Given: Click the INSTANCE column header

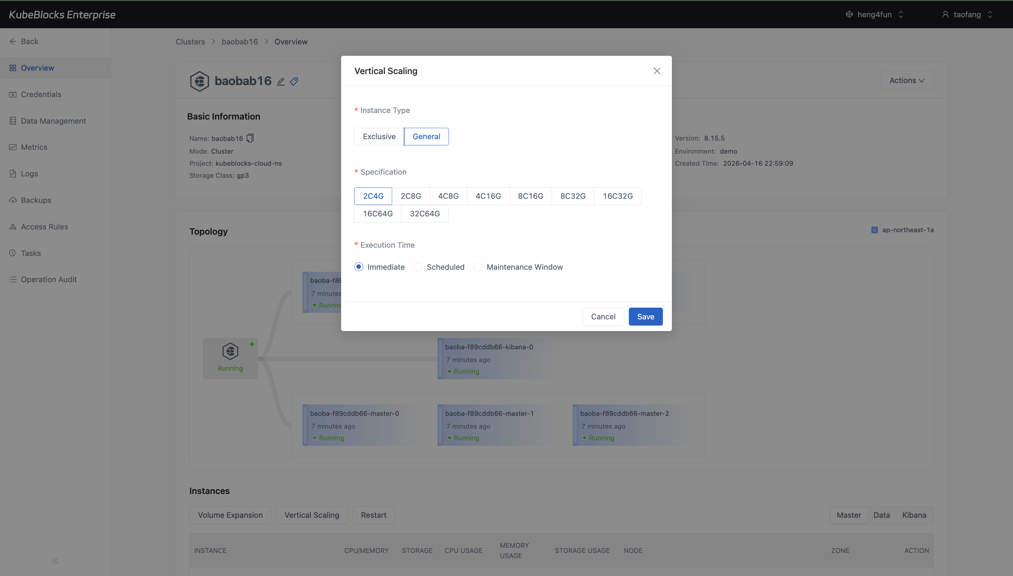Looking at the screenshot, I should (x=210, y=551).
